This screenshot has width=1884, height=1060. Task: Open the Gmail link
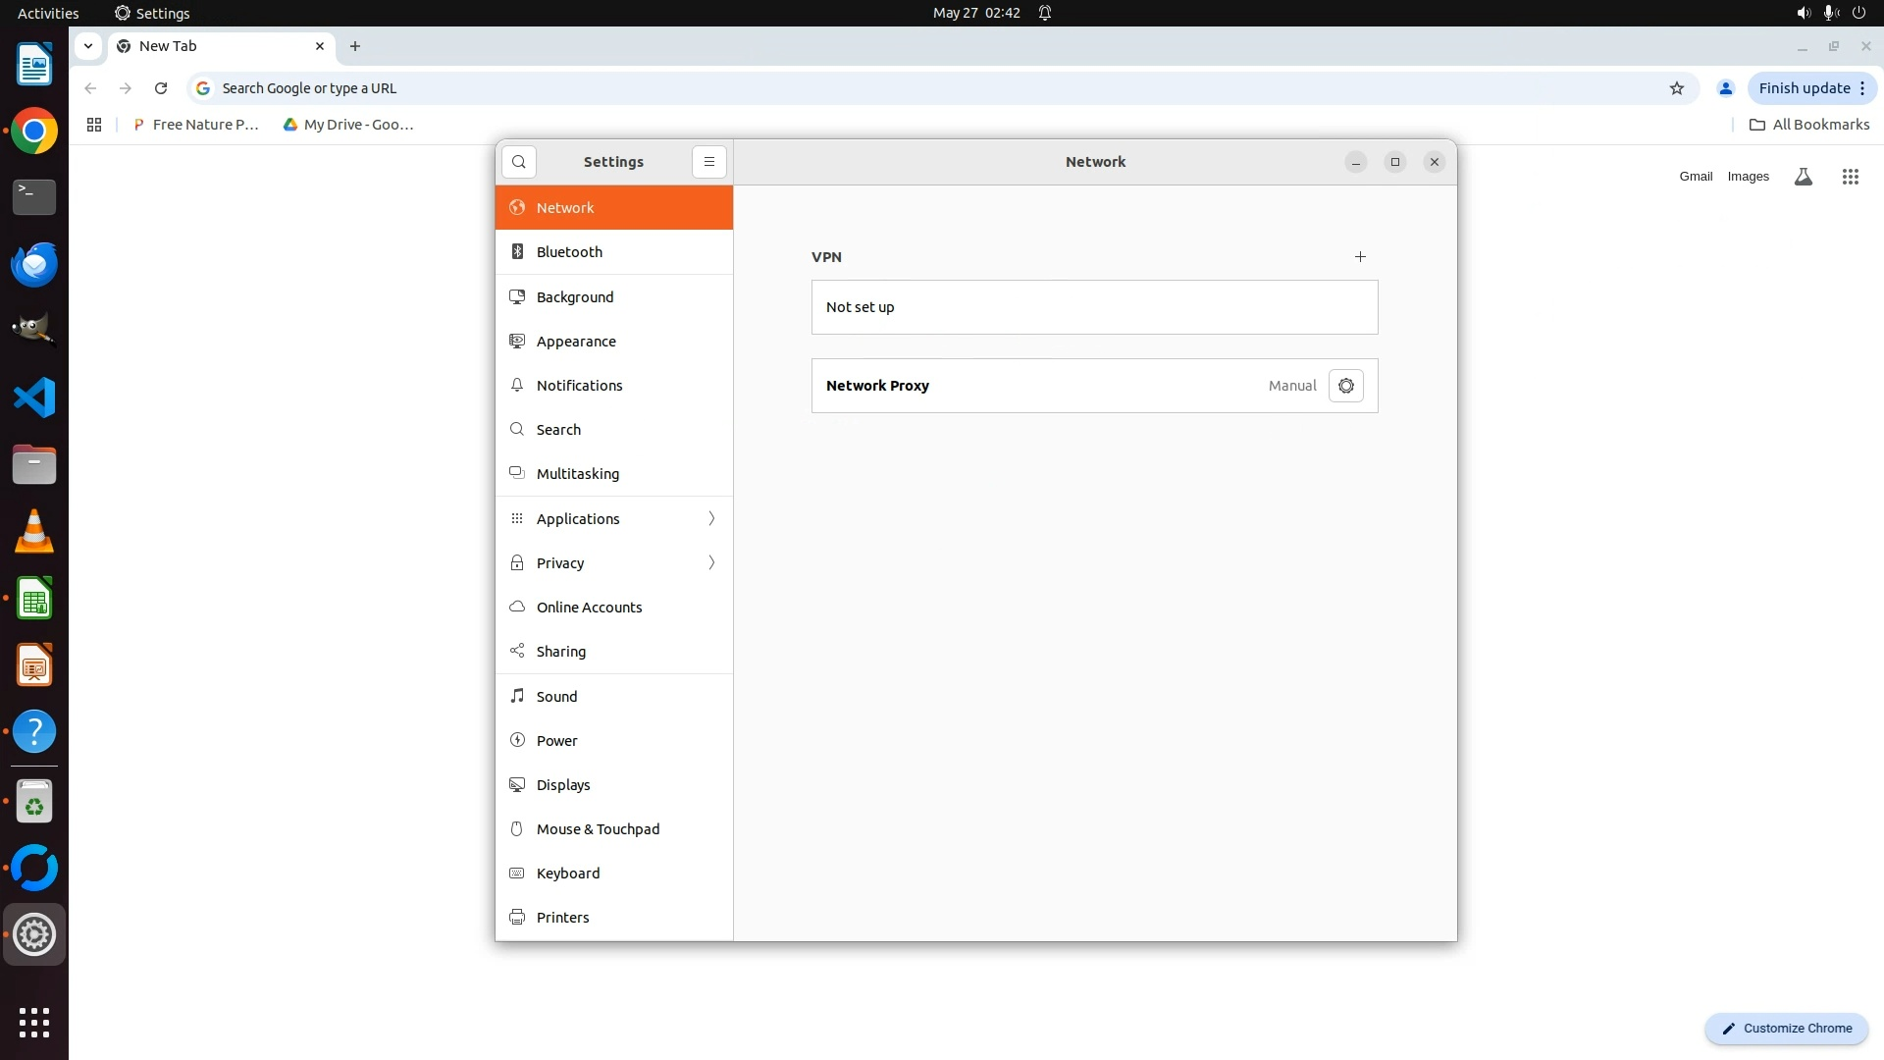(x=1695, y=177)
